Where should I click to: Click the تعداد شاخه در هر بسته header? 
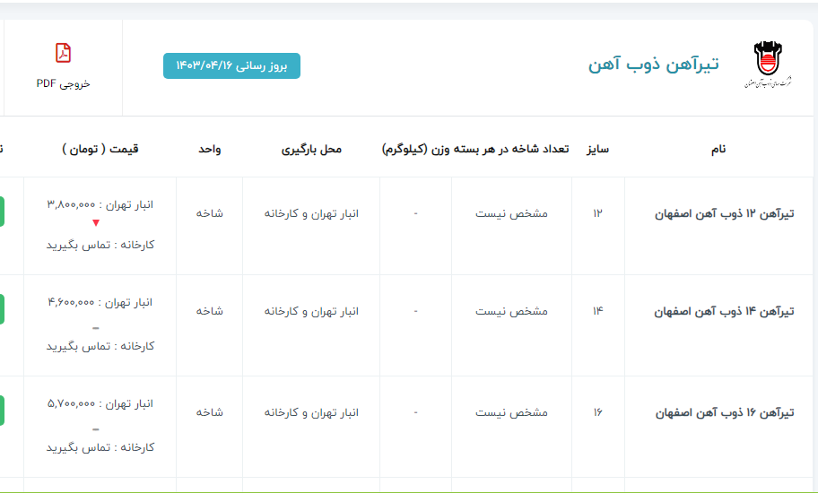coord(512,149)
